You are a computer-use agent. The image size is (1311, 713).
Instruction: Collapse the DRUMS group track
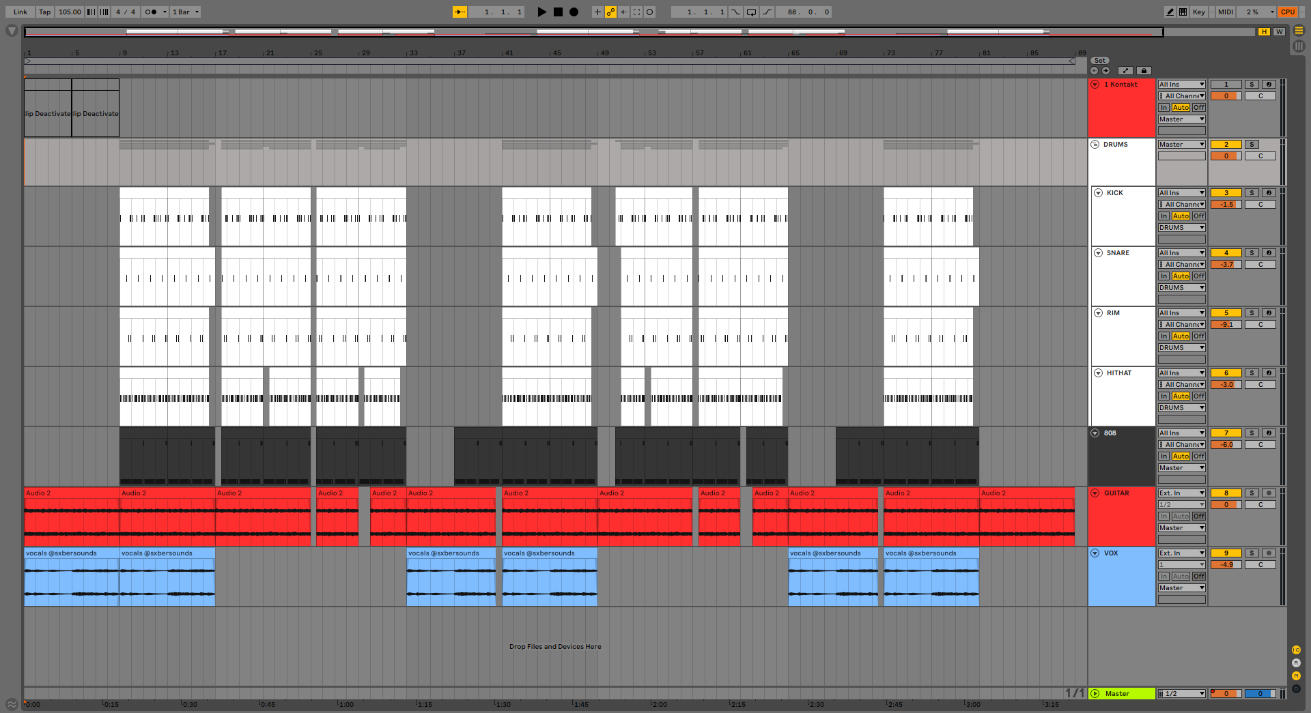pyautogui.click(x=1095, y=144)
